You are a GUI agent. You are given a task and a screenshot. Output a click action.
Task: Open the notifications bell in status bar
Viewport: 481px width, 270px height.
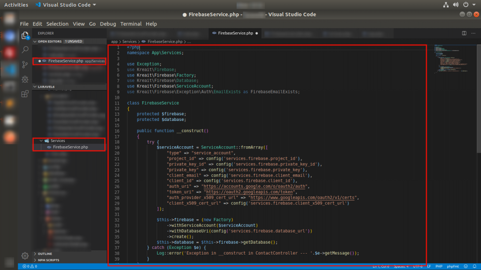tap(475, 266)
